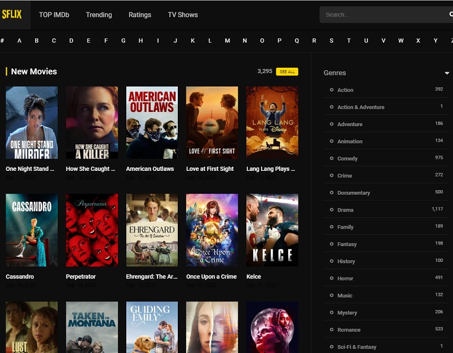Screen dimensions: 453x353
Task: Click the Love at First Sight title
Action: 210,169
